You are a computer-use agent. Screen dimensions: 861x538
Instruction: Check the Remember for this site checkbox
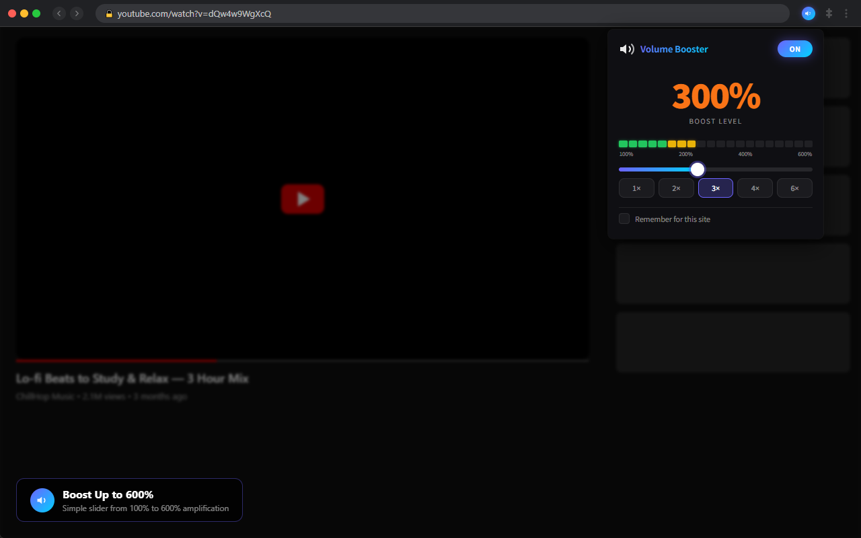624,219
